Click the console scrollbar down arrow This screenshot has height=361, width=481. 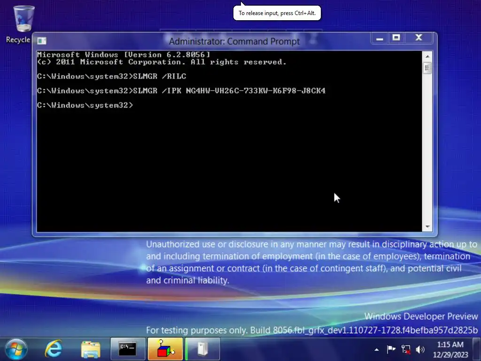pos(427,227)
